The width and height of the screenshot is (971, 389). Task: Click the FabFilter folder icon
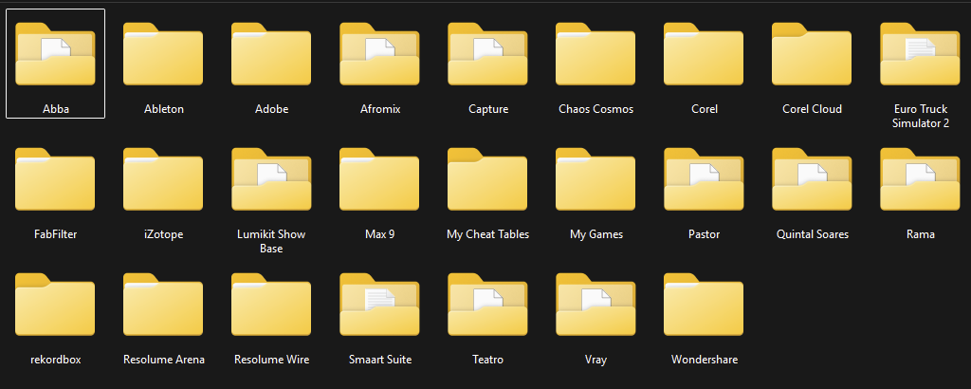[55, 179]
